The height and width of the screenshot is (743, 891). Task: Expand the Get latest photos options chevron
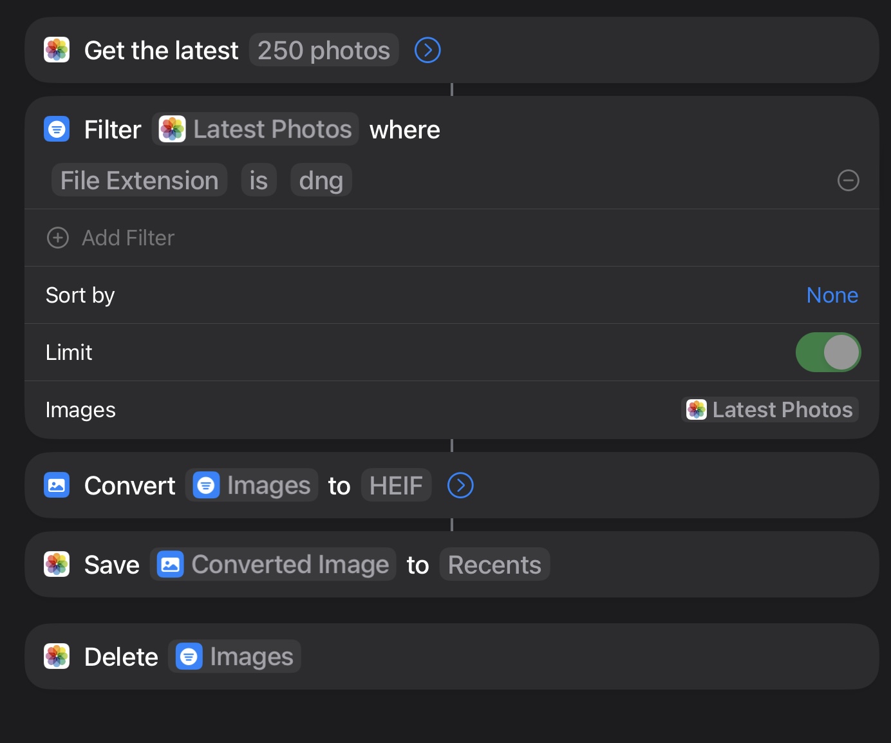427,50
